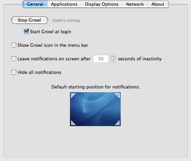Click the inactivity seconds field showing 30
191x161 pixels.
[x=101, y=59]
